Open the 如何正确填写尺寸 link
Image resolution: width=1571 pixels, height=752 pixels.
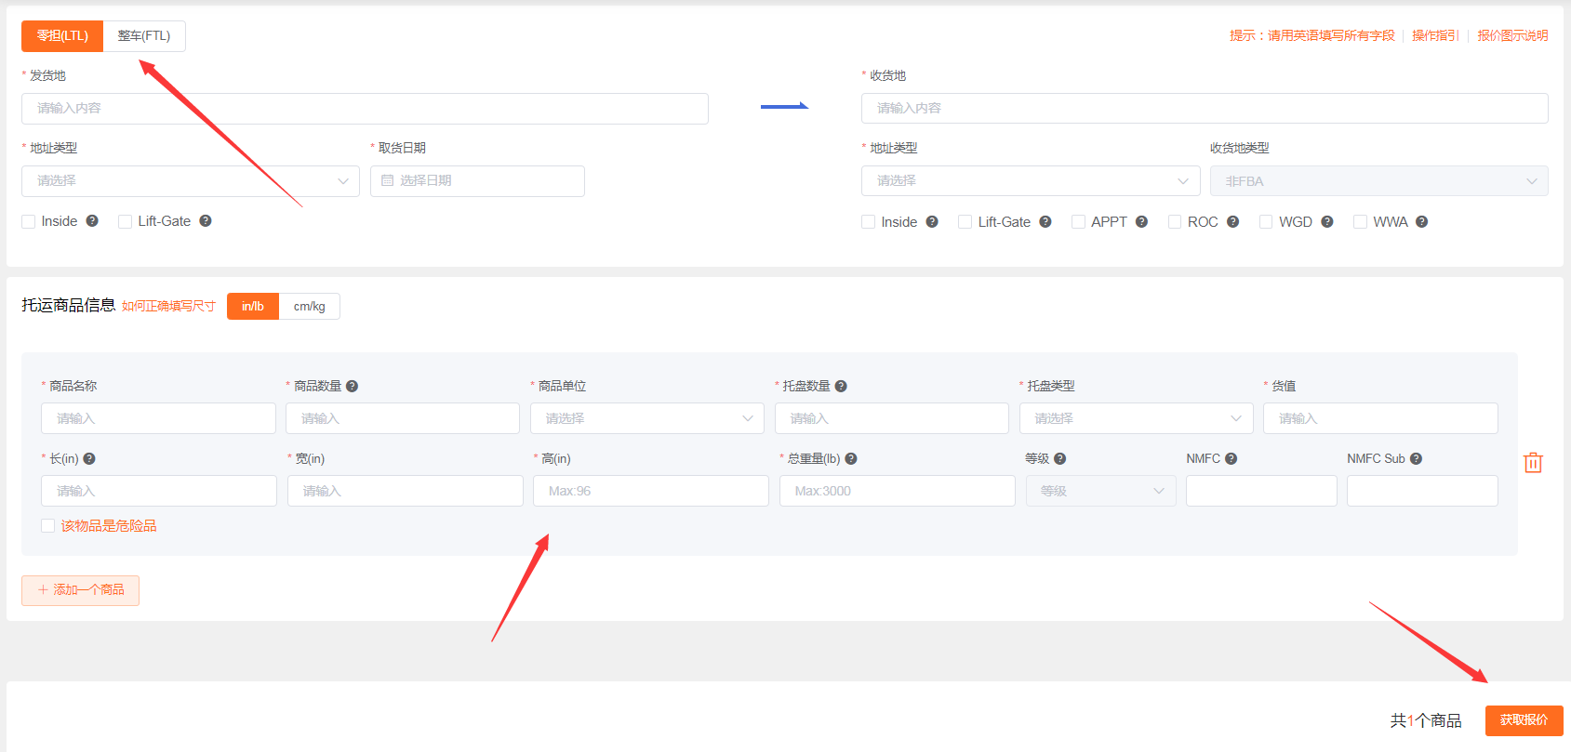[168, 307]
